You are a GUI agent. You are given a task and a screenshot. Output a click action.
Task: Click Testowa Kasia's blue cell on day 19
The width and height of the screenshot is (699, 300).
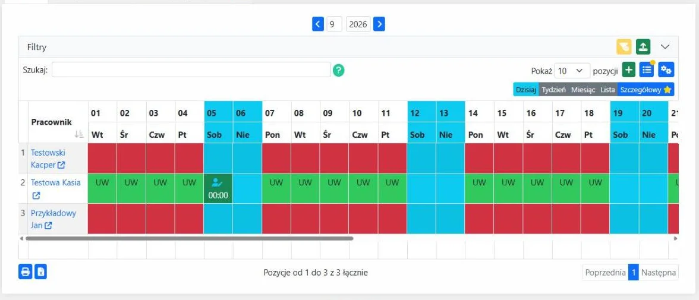click(624, 188)
